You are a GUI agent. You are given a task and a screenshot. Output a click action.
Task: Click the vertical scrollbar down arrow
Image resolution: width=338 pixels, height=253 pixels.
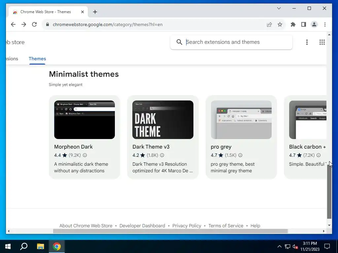329,225
